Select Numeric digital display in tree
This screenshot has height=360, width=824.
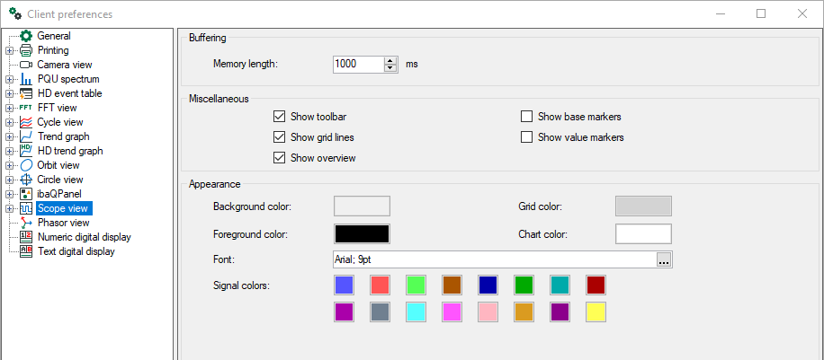85,237
